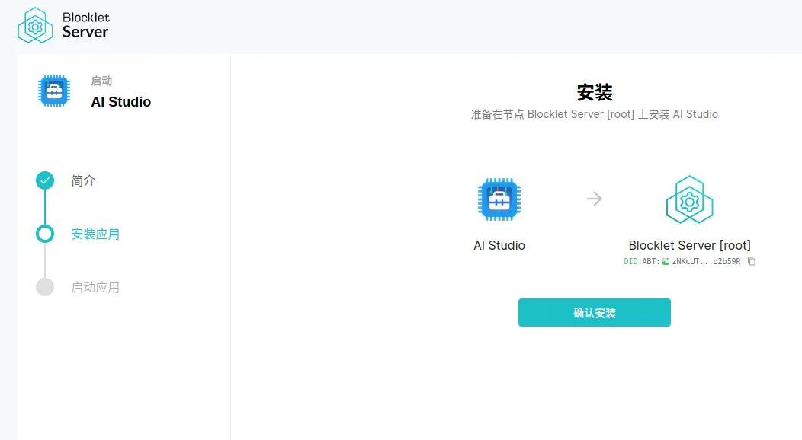Click the AI Studio chip icon in the install panel
The height and width of the screenshot is (440, 802).
point(499,199)
